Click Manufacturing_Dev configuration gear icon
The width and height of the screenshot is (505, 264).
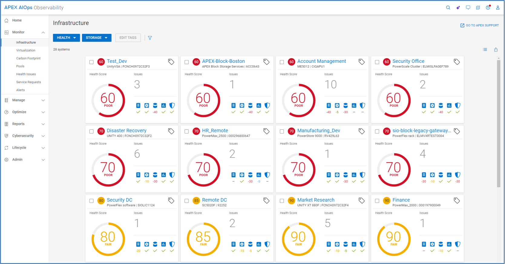(337, 175)
